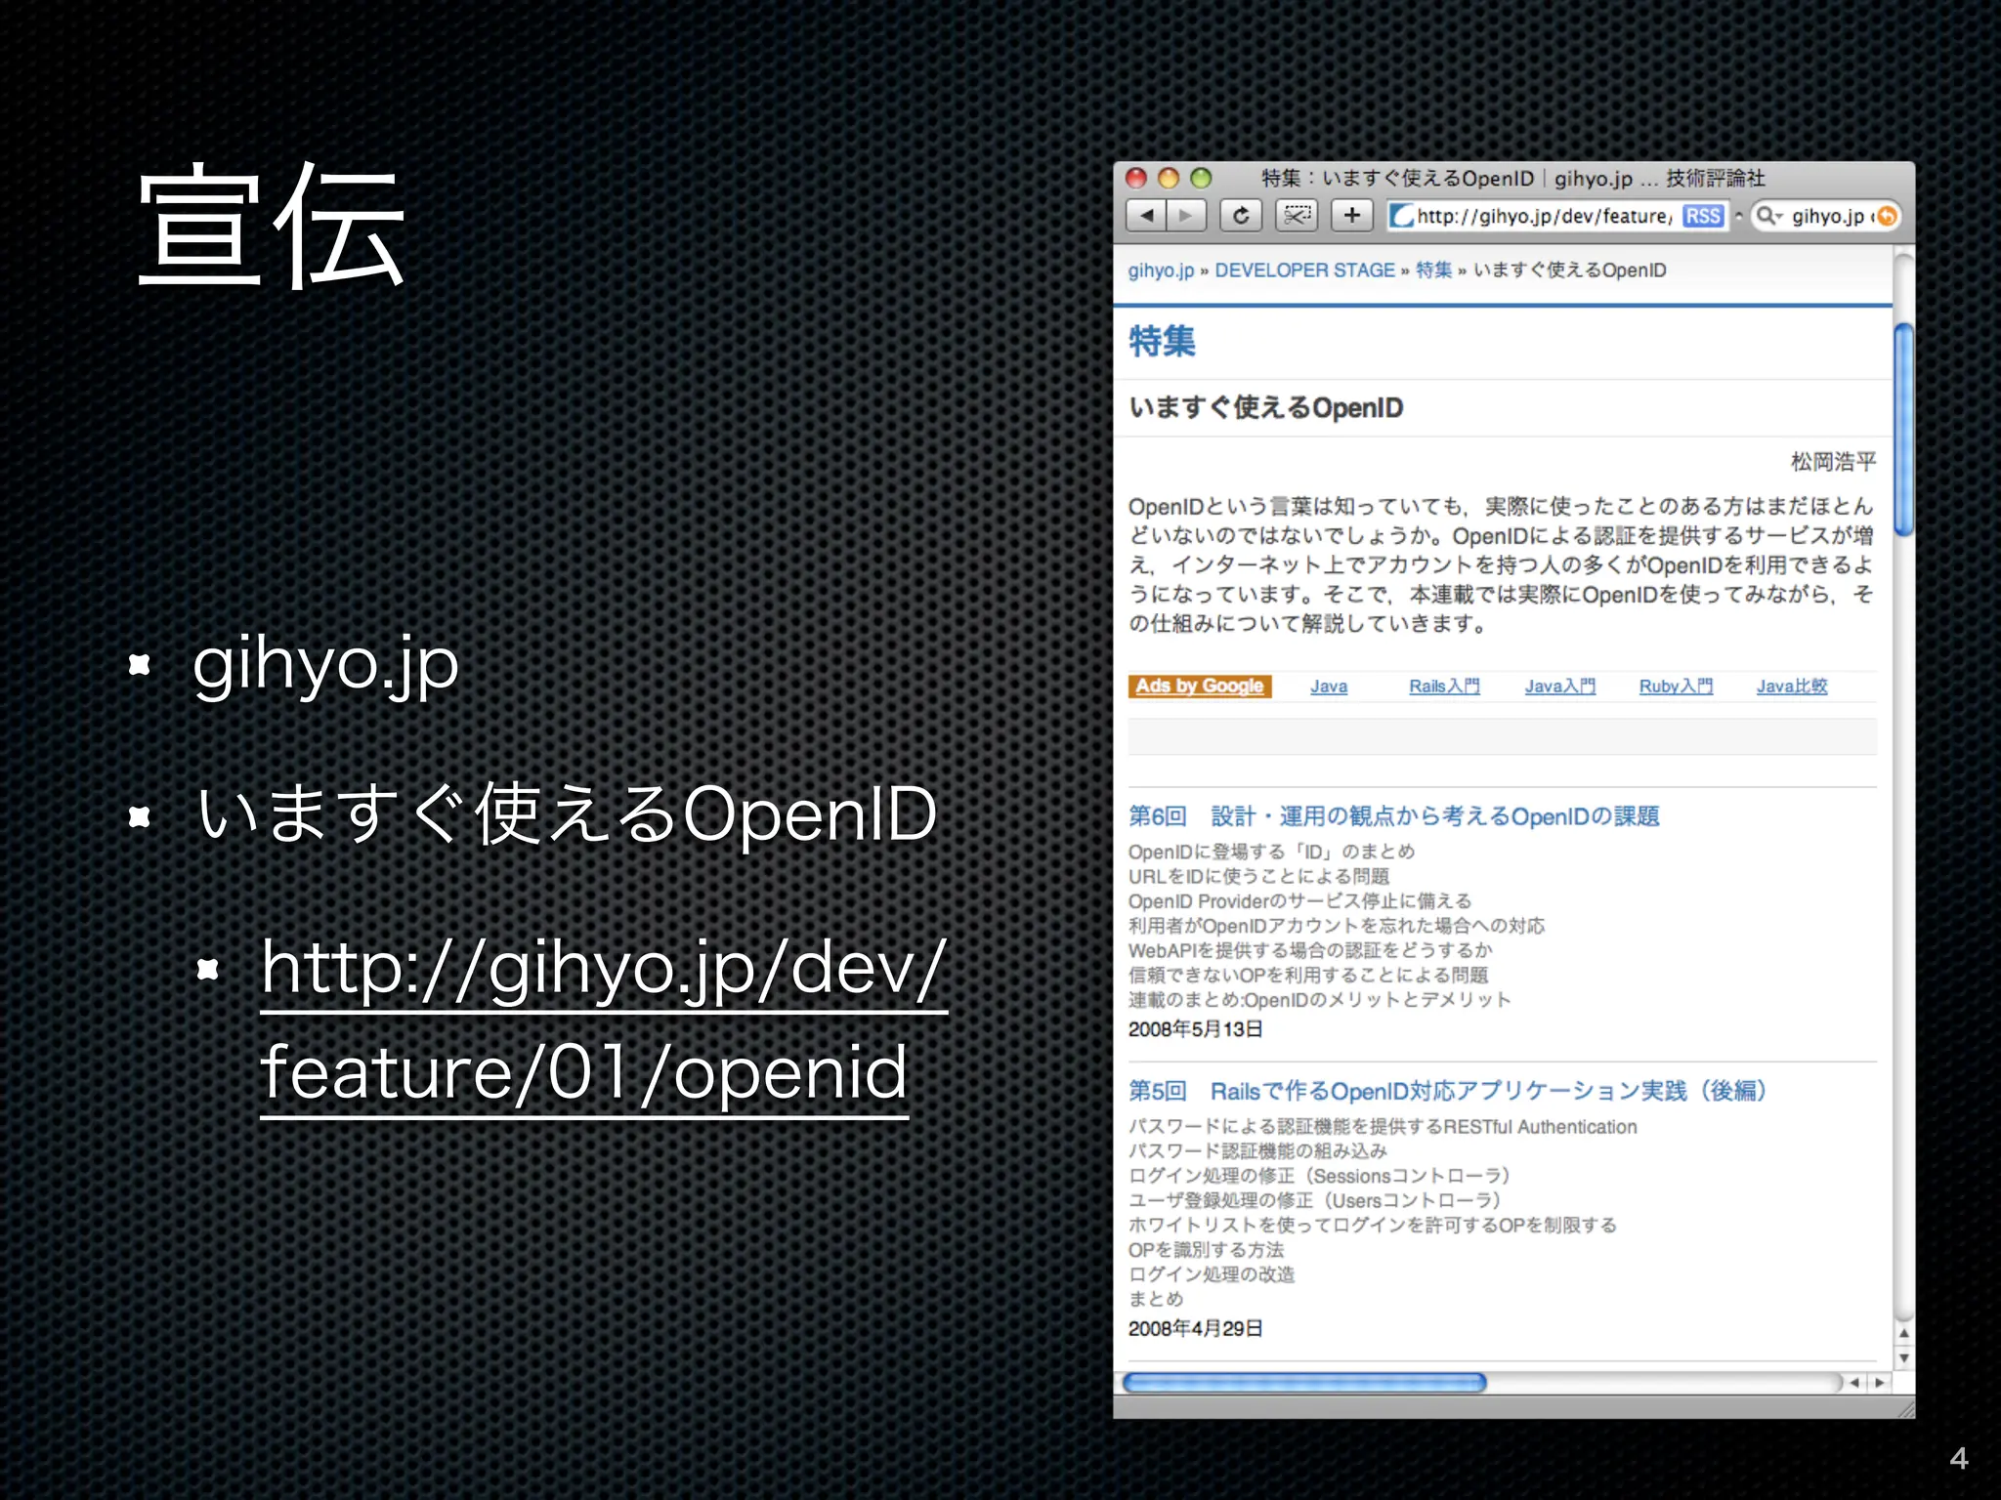The width and height of the screenshot is (2001, 1500).
Task: Minimize the browser window with yellow button
Action: (1169, 178)
